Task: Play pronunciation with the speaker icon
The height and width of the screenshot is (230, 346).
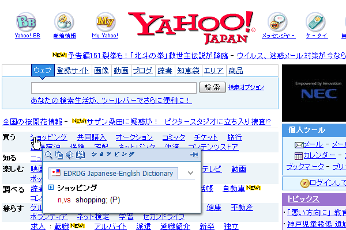Action: coord(70,155)
